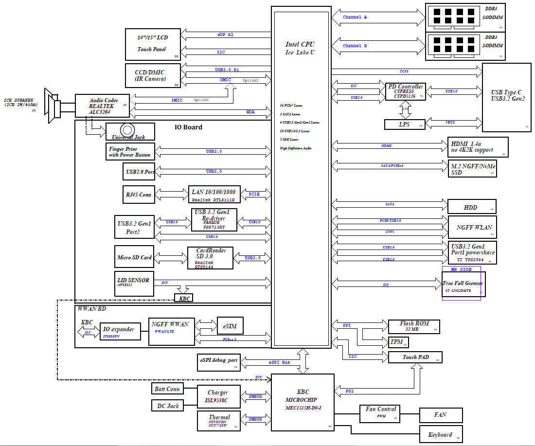Click the Fan Control PWM block
Image resolution: width=535 pixels, height=446 pixels.
[x=380, y=413]
